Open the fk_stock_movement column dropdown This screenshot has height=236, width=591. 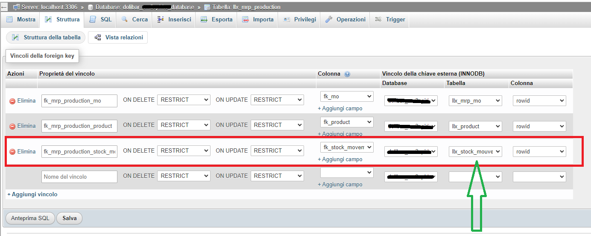(x=347, y=147)
